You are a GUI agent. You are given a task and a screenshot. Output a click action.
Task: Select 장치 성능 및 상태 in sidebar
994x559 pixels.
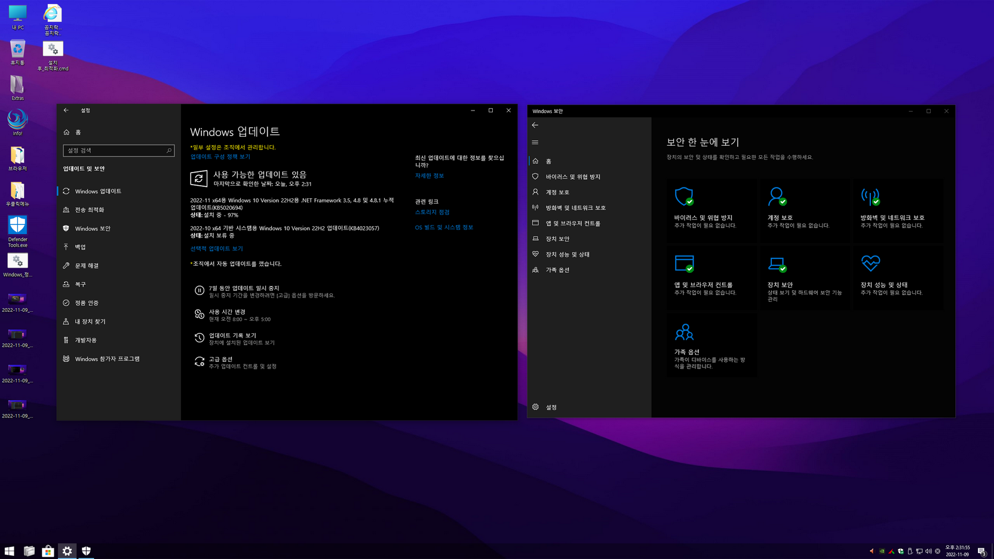coord(590,254)
